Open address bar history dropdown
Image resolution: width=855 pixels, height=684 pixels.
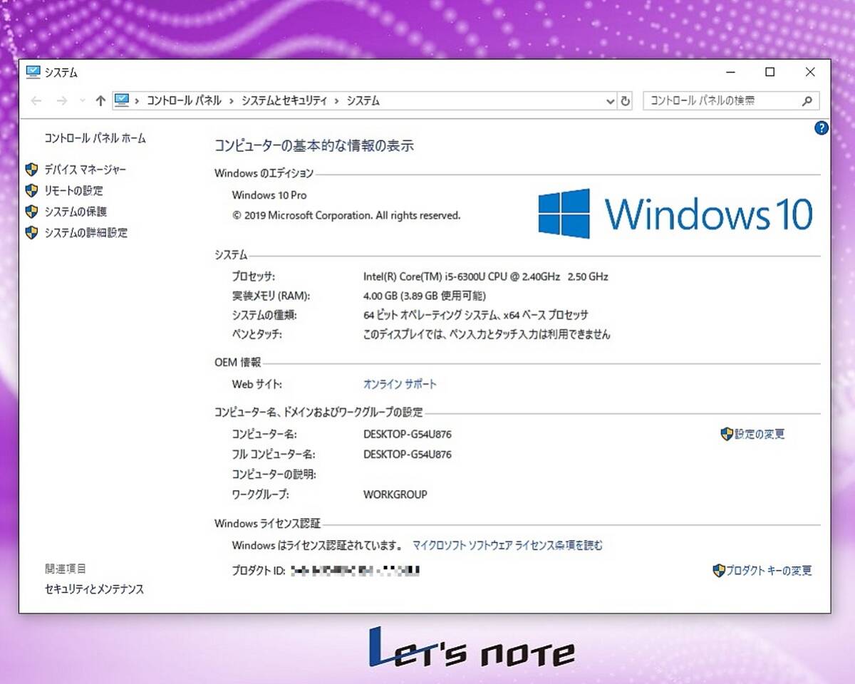(x=610, y=101)
